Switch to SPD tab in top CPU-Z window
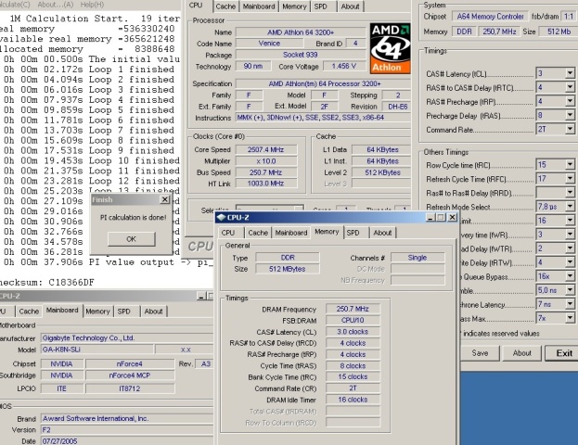This screenshot has height=445, width=578. [321, 6]
